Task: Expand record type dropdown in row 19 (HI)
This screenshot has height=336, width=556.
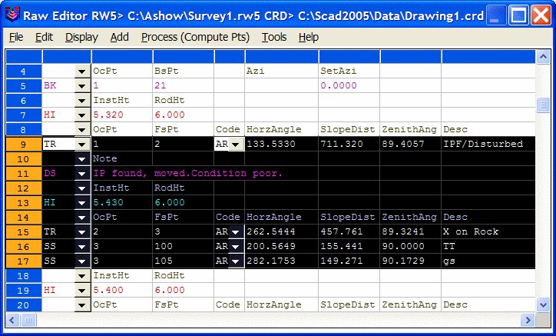Action: pyautogui.click(x=82, y=290)
